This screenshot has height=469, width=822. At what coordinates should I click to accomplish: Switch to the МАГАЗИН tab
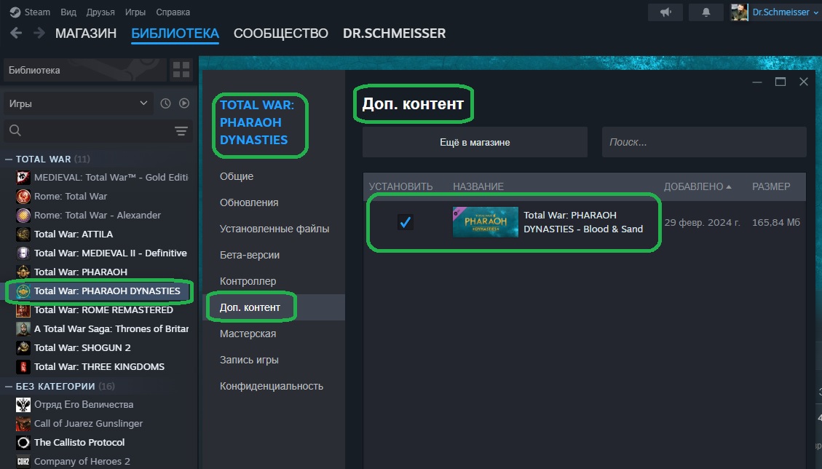tap(85, 33)
